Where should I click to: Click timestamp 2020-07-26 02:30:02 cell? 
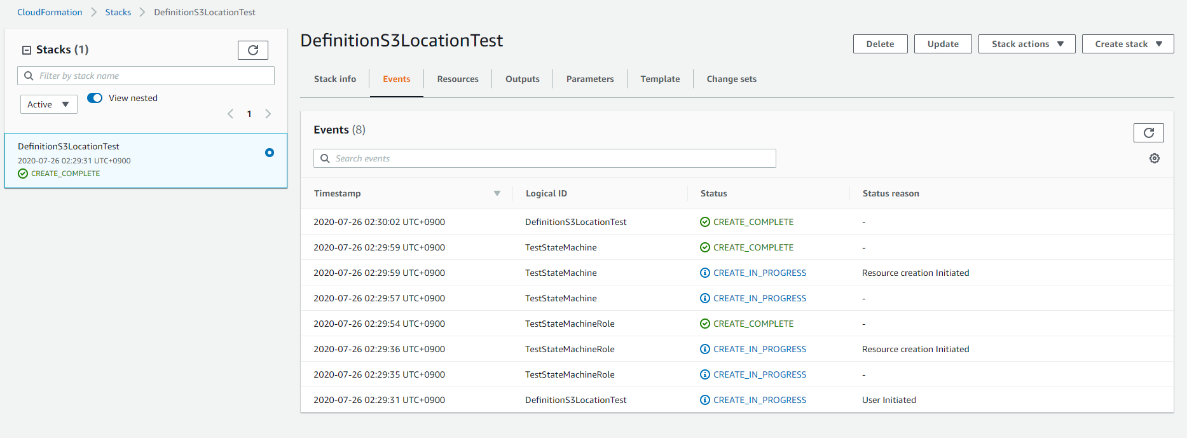pyautogui.click(x=379, y=222)
